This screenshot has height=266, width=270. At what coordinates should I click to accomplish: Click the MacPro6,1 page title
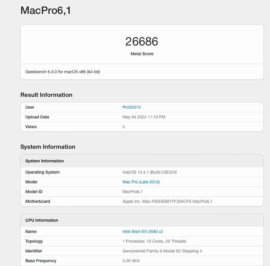pos(46,10)
